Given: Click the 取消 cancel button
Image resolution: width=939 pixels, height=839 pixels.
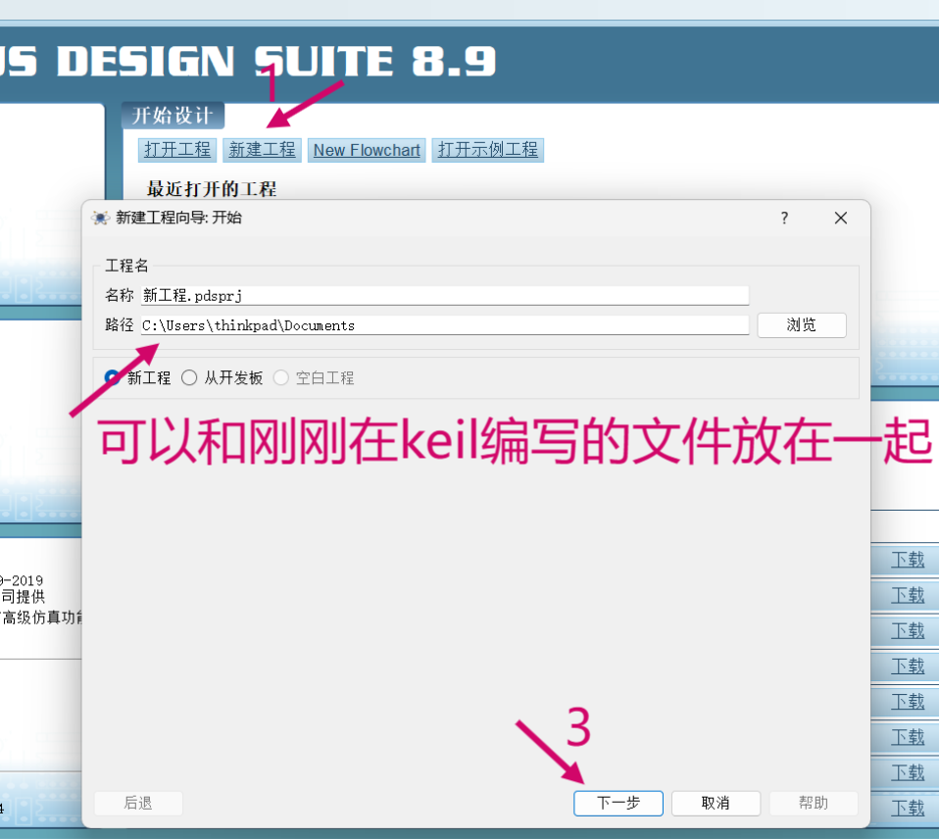Looking at the screenshot, I should [716, 803].
